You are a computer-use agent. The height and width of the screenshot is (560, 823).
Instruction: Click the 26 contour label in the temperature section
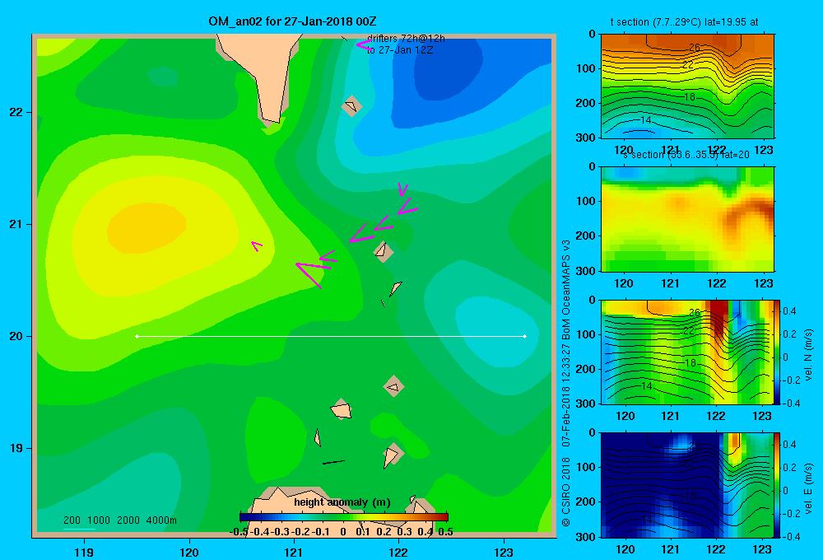[x=694, y=48]
